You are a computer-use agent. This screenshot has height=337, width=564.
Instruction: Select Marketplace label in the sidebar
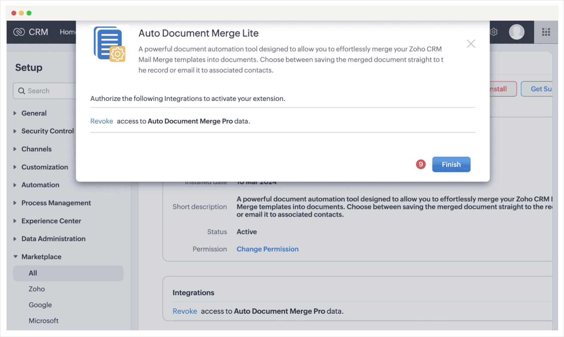click(x=41, y=257)
